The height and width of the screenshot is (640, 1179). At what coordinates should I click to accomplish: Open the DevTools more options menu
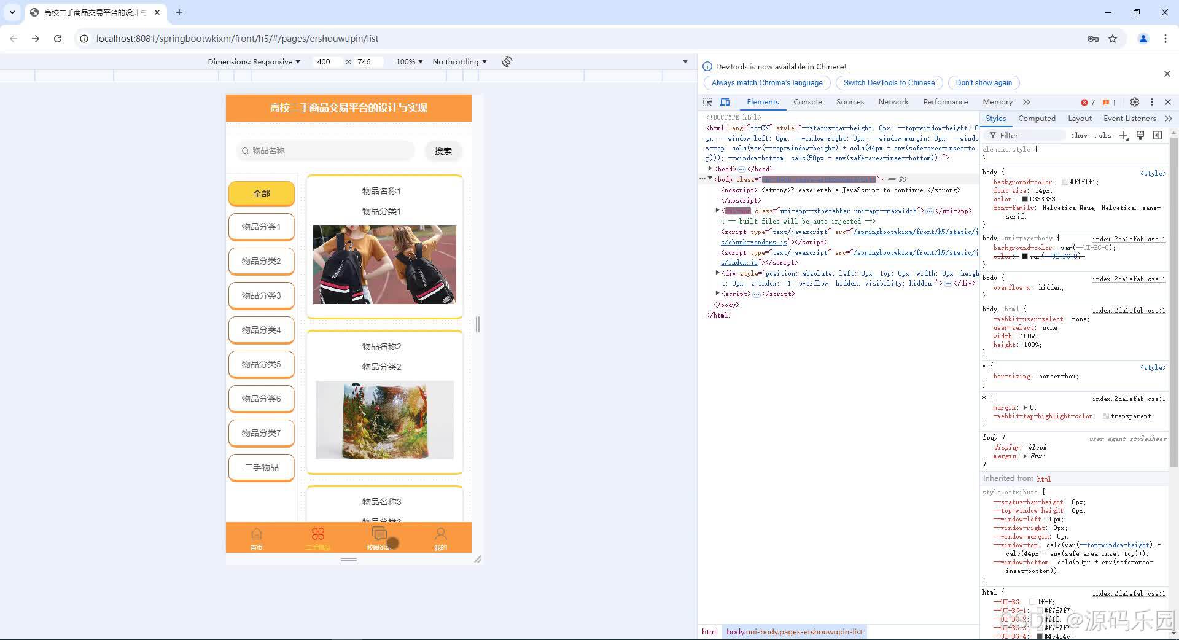coord(1152,102)
